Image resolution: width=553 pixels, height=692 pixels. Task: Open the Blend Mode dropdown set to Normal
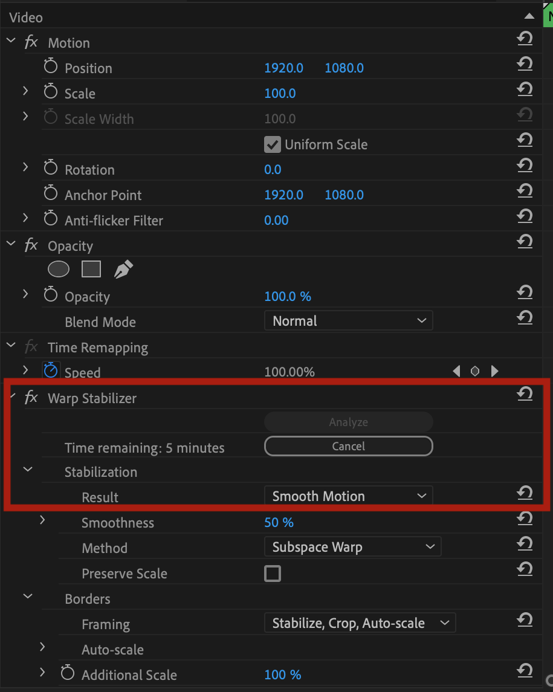349,321
